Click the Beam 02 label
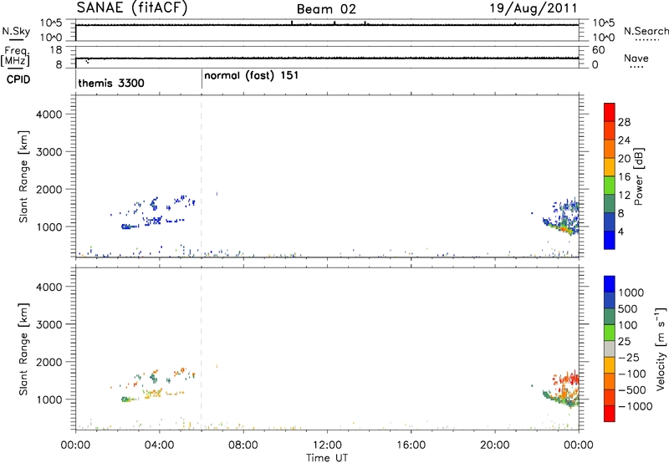669x463 pixels. (326, 9)
